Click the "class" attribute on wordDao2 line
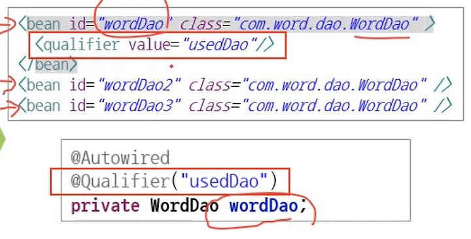This screenshot has width=471, height=239. point(210,86)
